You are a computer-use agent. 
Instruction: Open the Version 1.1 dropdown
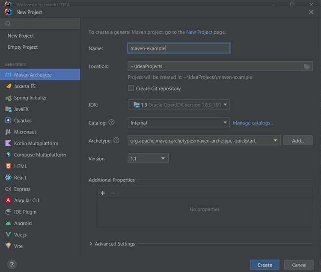pos(148,159)
